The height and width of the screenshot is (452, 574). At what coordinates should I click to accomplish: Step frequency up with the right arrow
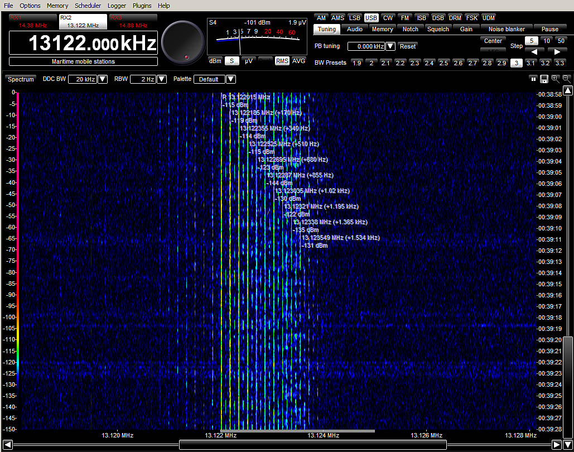[557, 52]
